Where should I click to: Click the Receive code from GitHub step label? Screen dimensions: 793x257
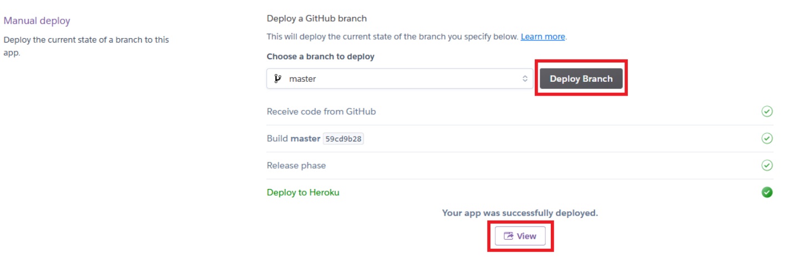[321, 112]
